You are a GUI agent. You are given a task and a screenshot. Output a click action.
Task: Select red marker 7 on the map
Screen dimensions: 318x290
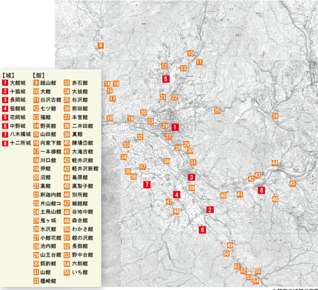click(x=147, y=184)
